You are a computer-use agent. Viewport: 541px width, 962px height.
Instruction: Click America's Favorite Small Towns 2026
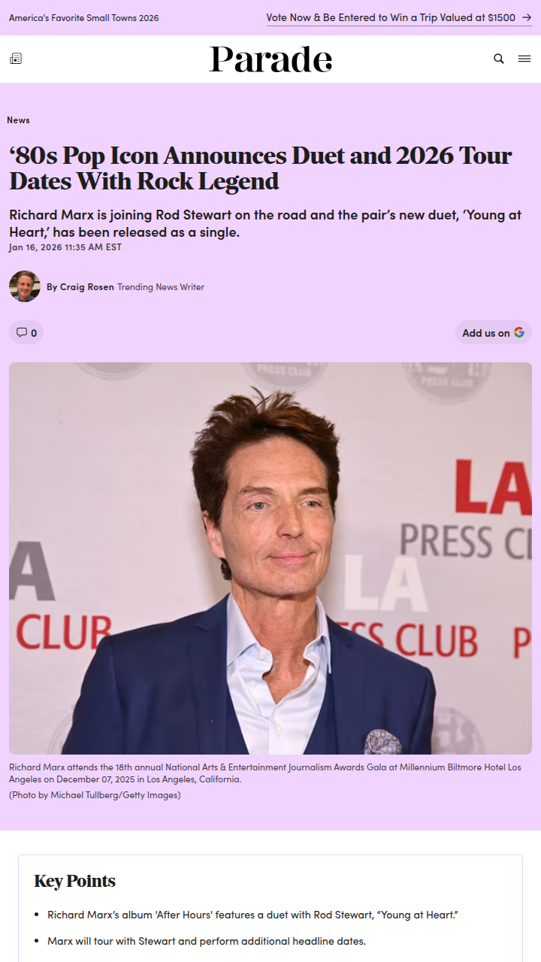84,18
